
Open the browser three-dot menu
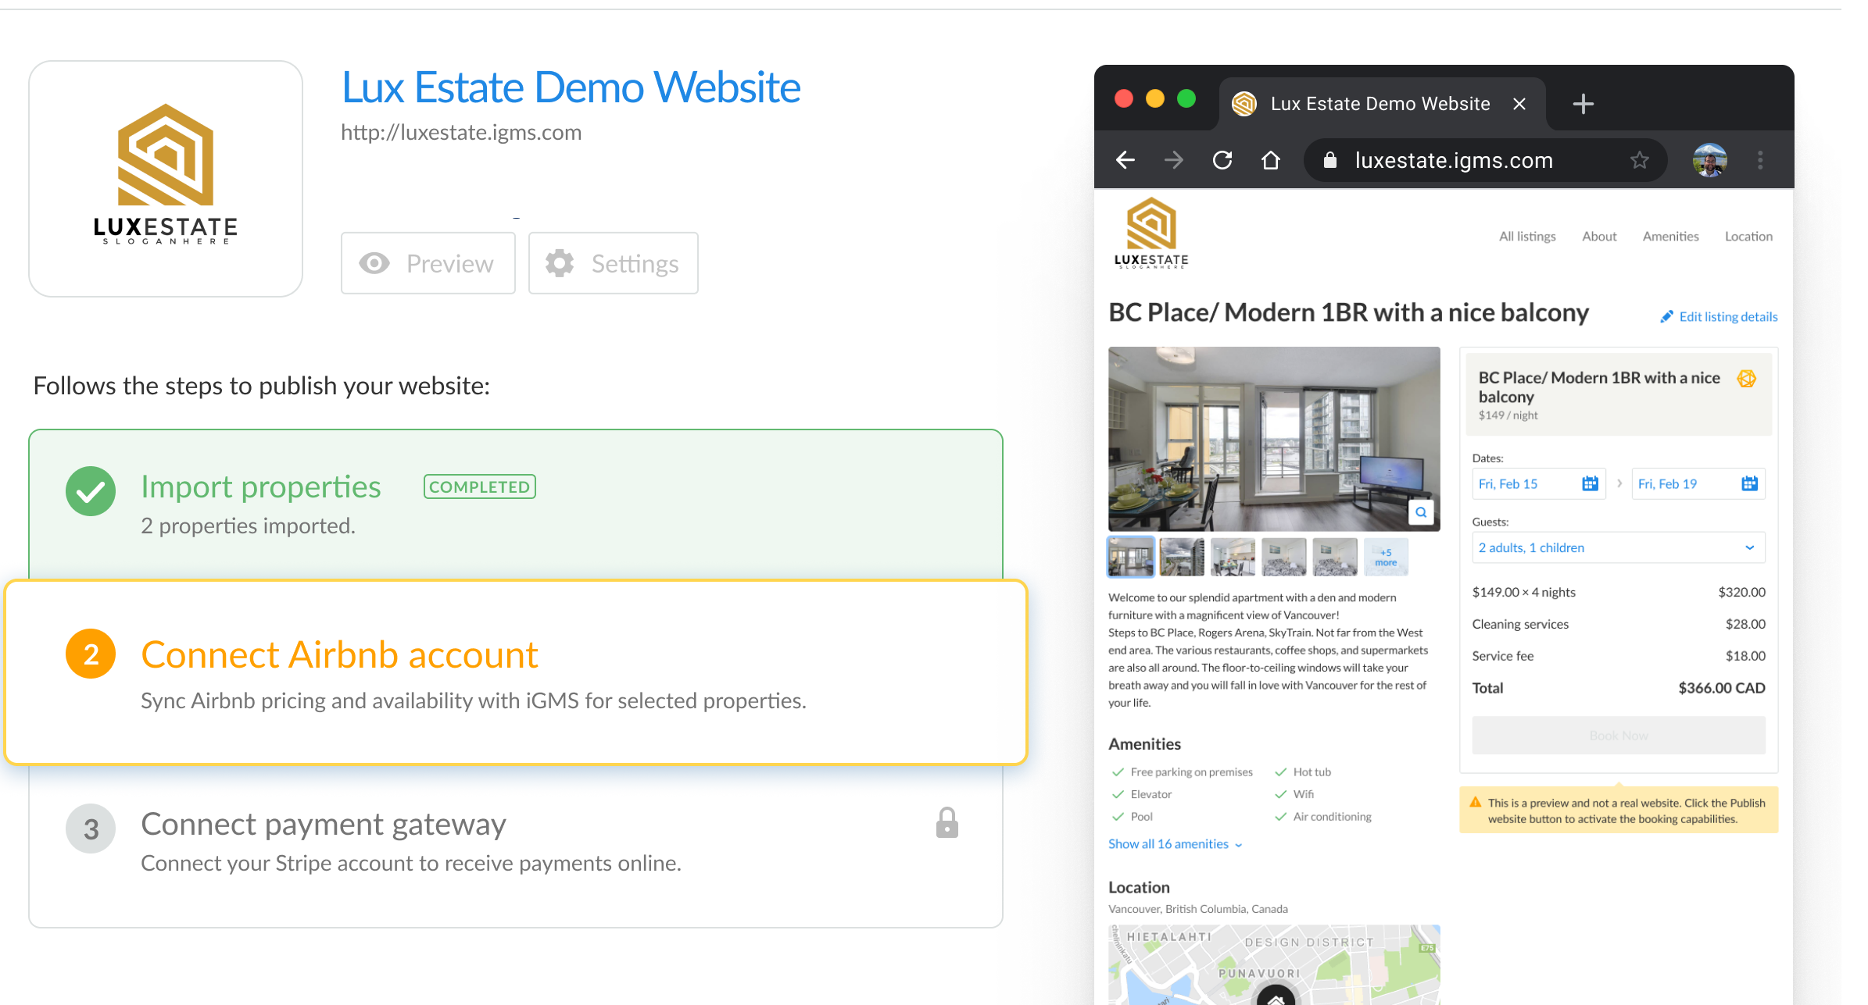(1760, 160)
